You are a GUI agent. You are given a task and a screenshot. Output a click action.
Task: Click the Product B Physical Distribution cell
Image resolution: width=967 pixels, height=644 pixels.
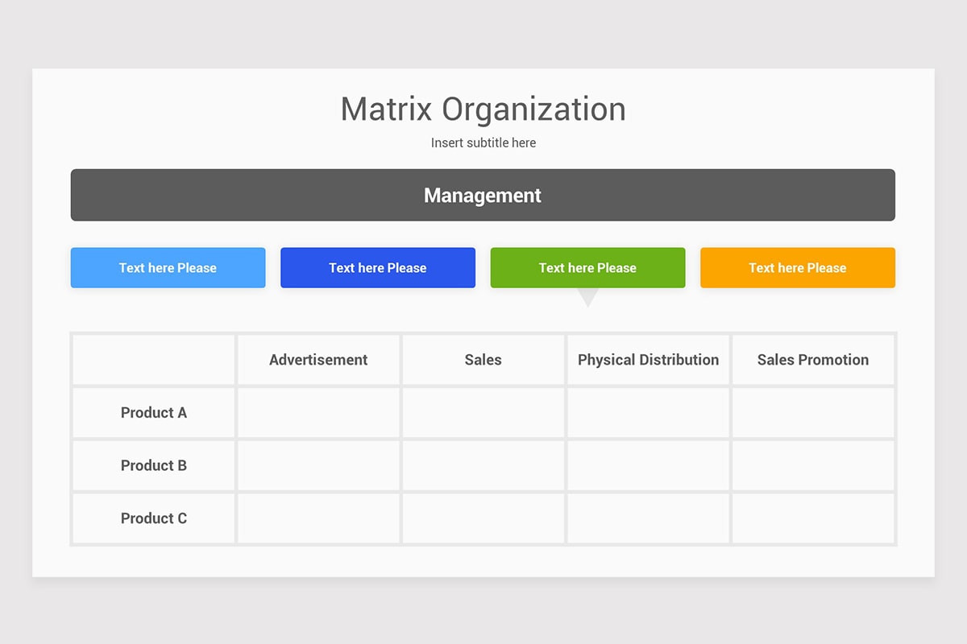tap(649, 465)
